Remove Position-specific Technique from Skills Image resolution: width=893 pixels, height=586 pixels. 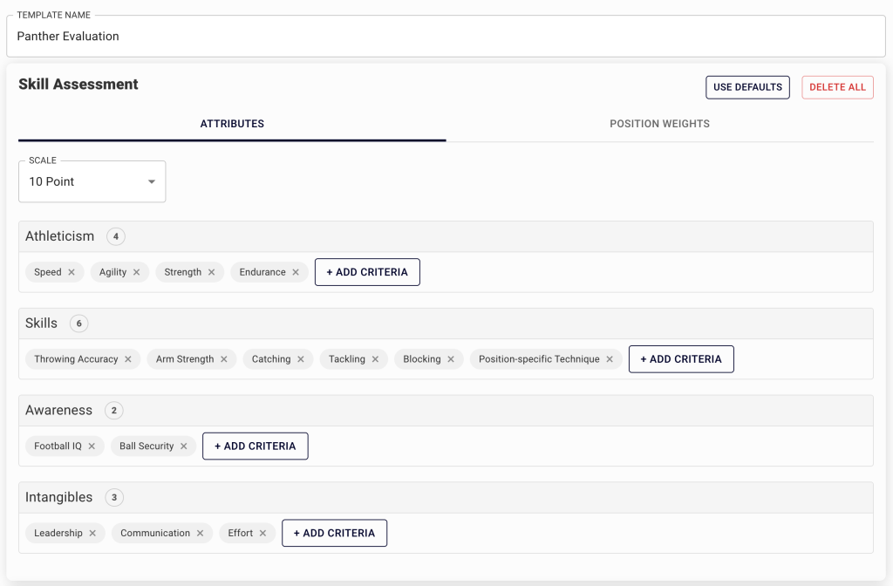click(610, 358)
